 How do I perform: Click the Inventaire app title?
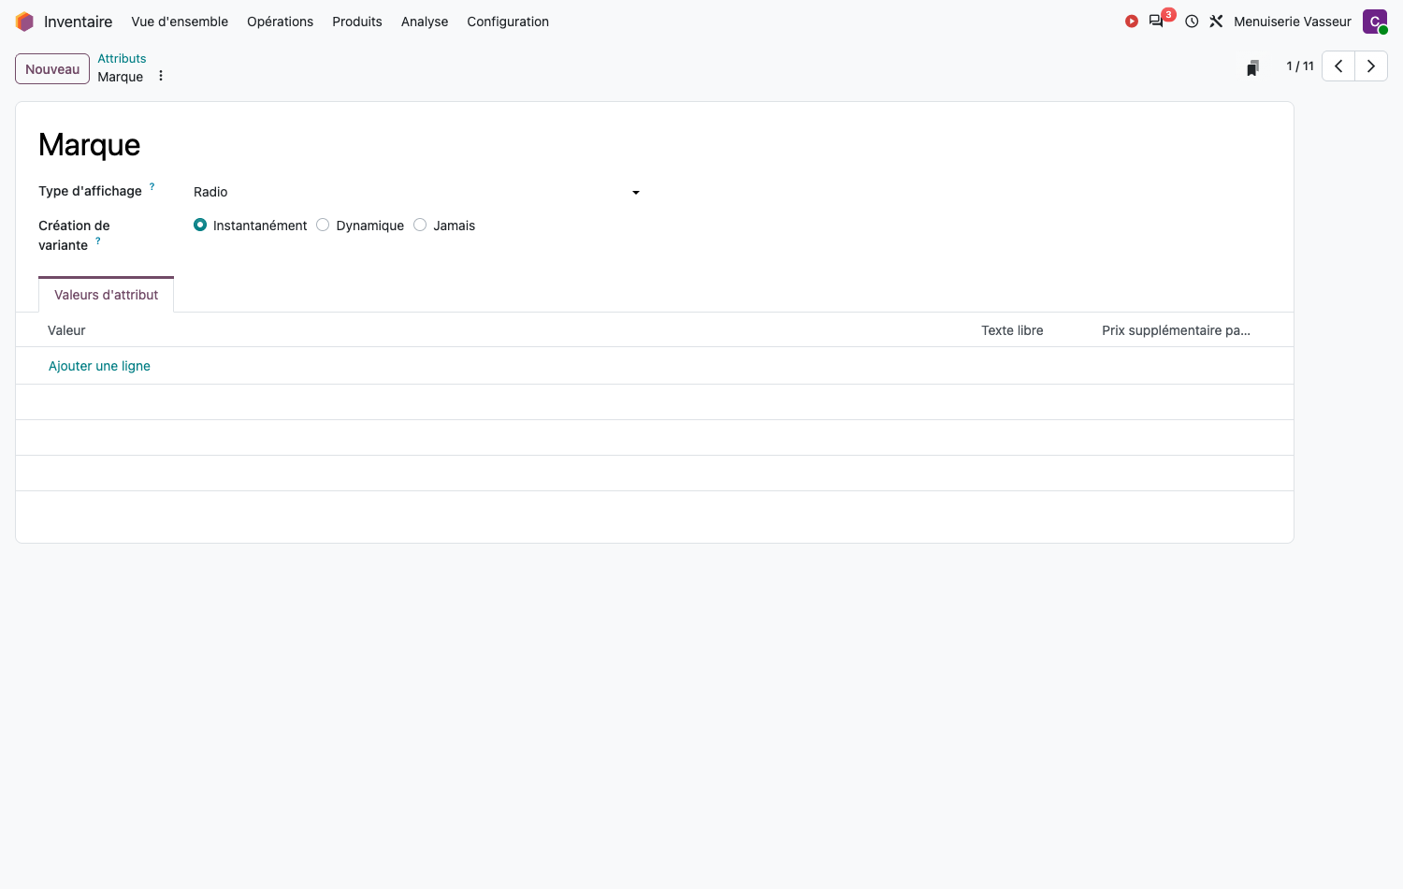78,22
